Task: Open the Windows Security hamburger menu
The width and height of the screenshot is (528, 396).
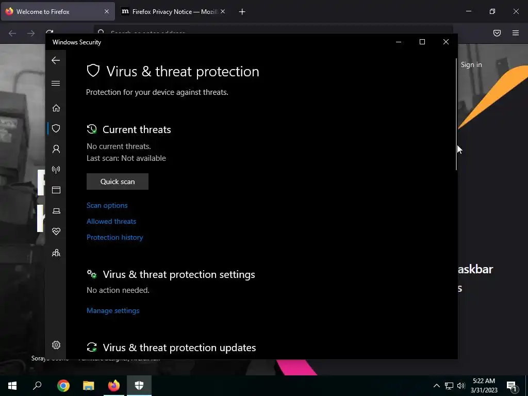Action: tap(56, 83)
